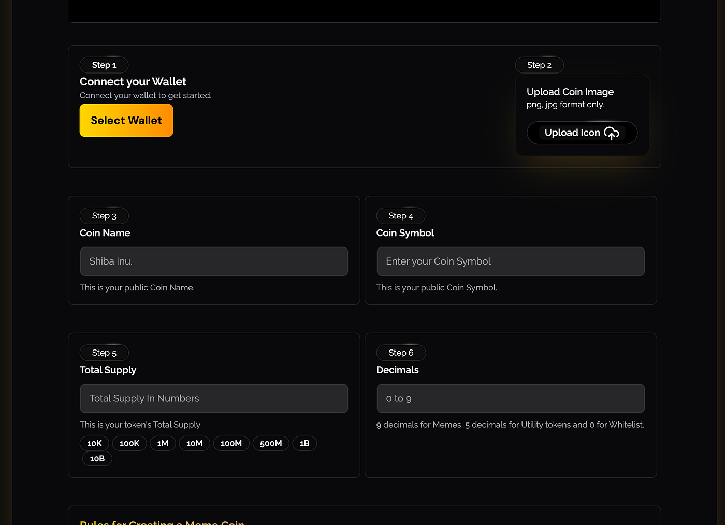Choose the 100M supply preset
Screen dimensions: 725x525
[231, 444]
